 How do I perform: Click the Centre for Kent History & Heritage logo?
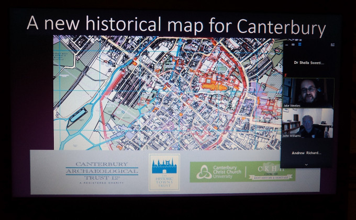tap(271, 172)
